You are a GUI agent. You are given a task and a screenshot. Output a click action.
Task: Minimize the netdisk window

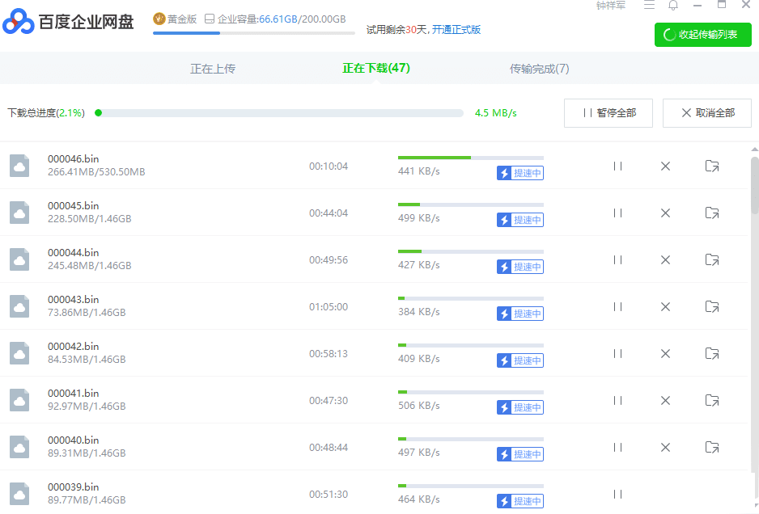pyautogui.click(x=698, y=6)
